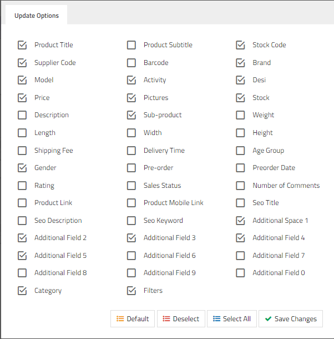
Task: Click the Save Changes button
Action: coord(290,318)
